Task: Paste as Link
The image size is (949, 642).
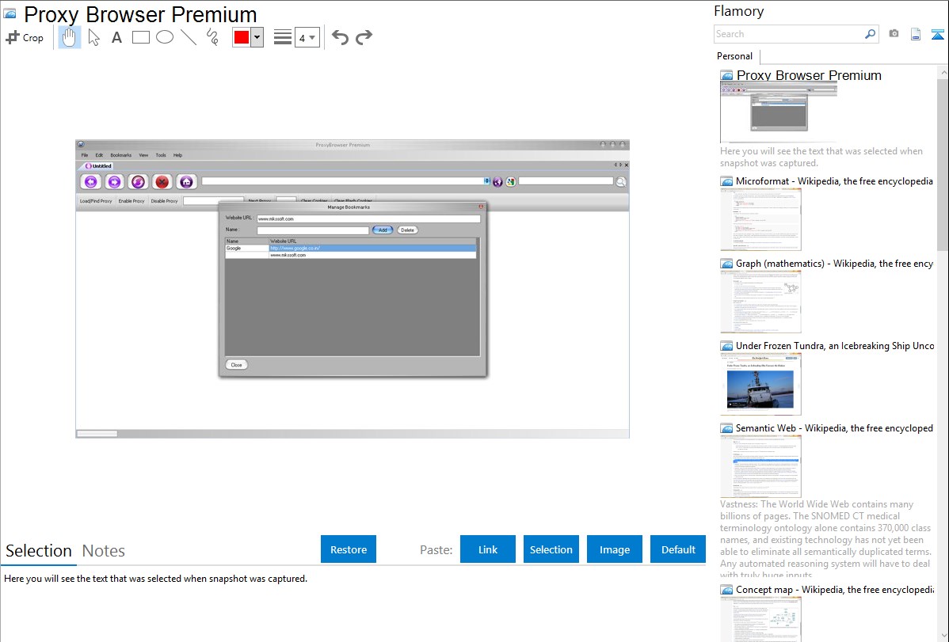Action: click(x=488, y=549)
